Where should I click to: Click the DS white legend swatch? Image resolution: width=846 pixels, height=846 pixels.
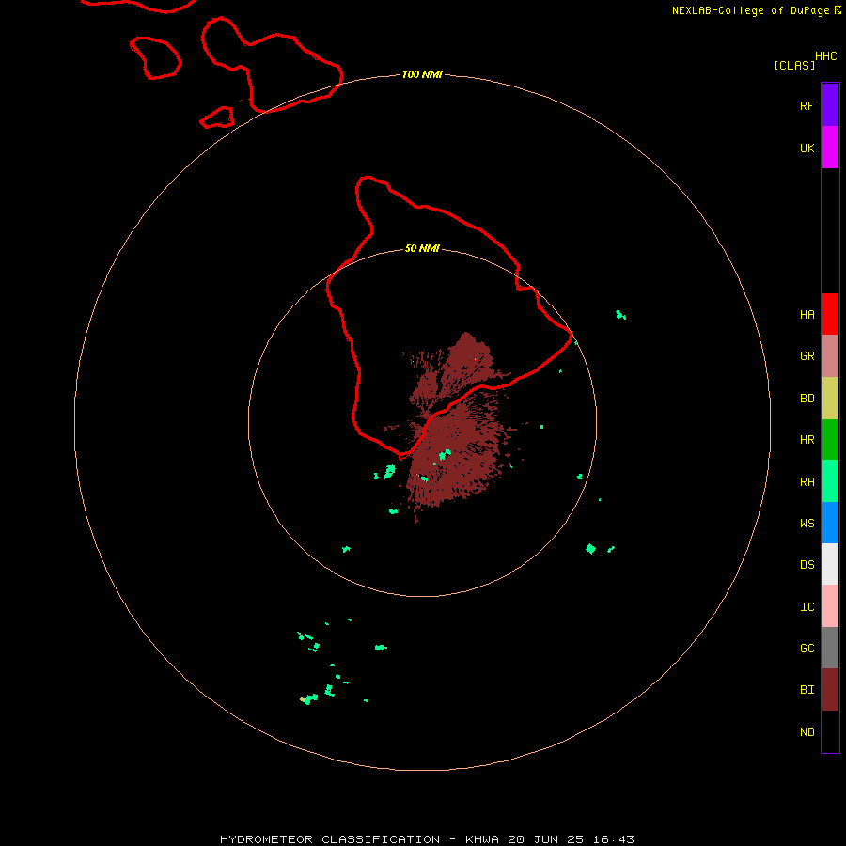point(830,564)
